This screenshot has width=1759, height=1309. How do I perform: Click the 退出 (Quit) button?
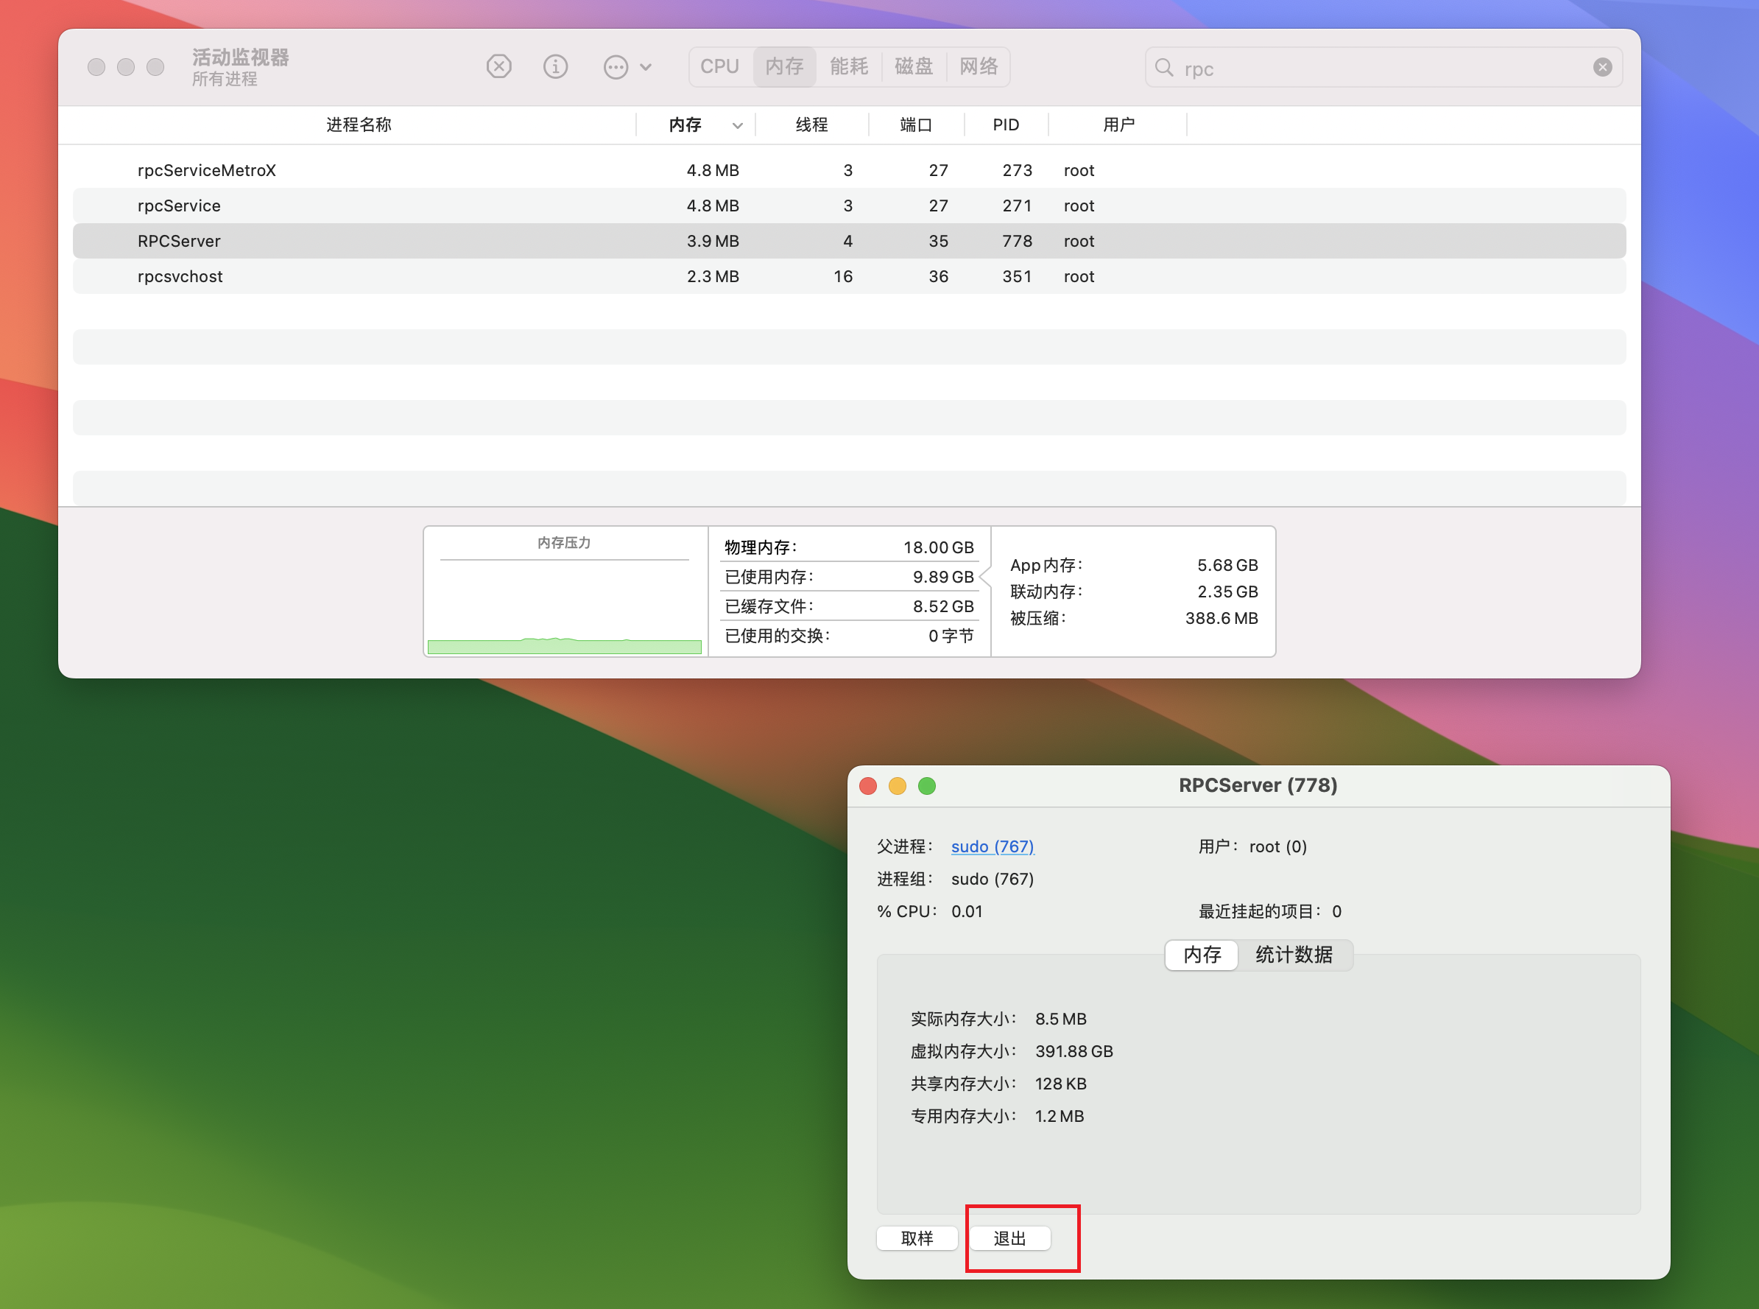(1009, 1238)
